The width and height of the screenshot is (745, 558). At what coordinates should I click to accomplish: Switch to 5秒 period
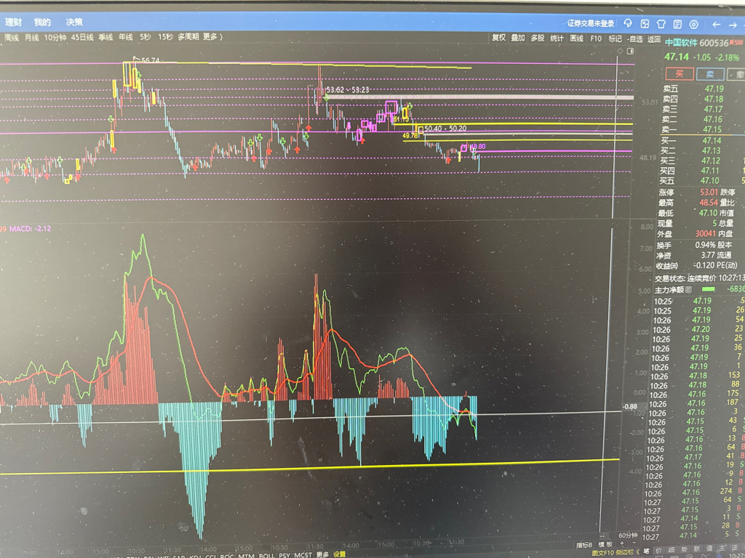146,37
